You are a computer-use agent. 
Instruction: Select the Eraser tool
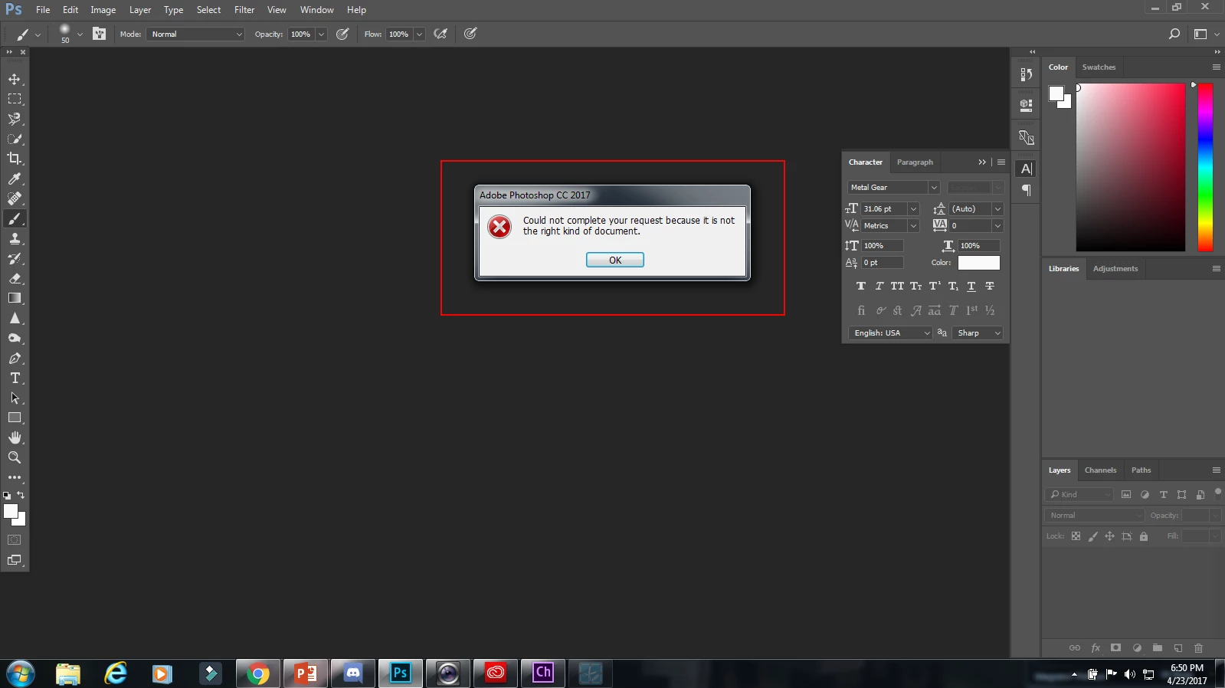(x=15, y=278)
